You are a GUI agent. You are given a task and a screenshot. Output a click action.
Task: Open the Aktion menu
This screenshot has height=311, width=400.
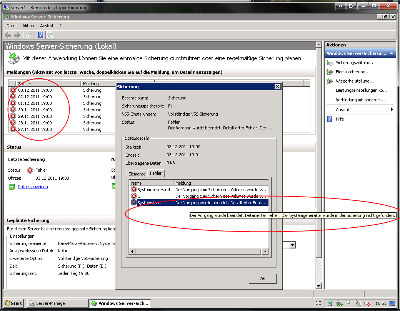tap(28, 26)
